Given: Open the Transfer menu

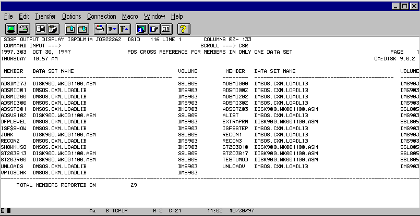Looking at the screenshot, I should click(x=45, y=17).
